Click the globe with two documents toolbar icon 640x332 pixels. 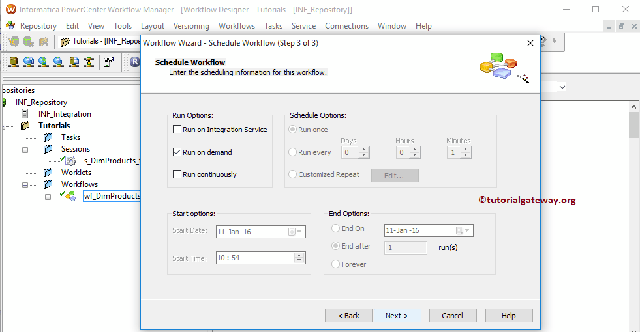pos(29,61)
